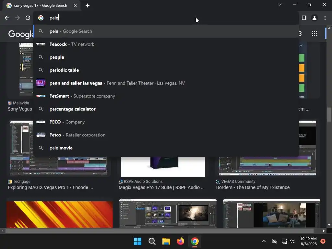Choose the Peacock TV network suggestion
This screenshot has width=332, height=249.
(x=166, y=44)
